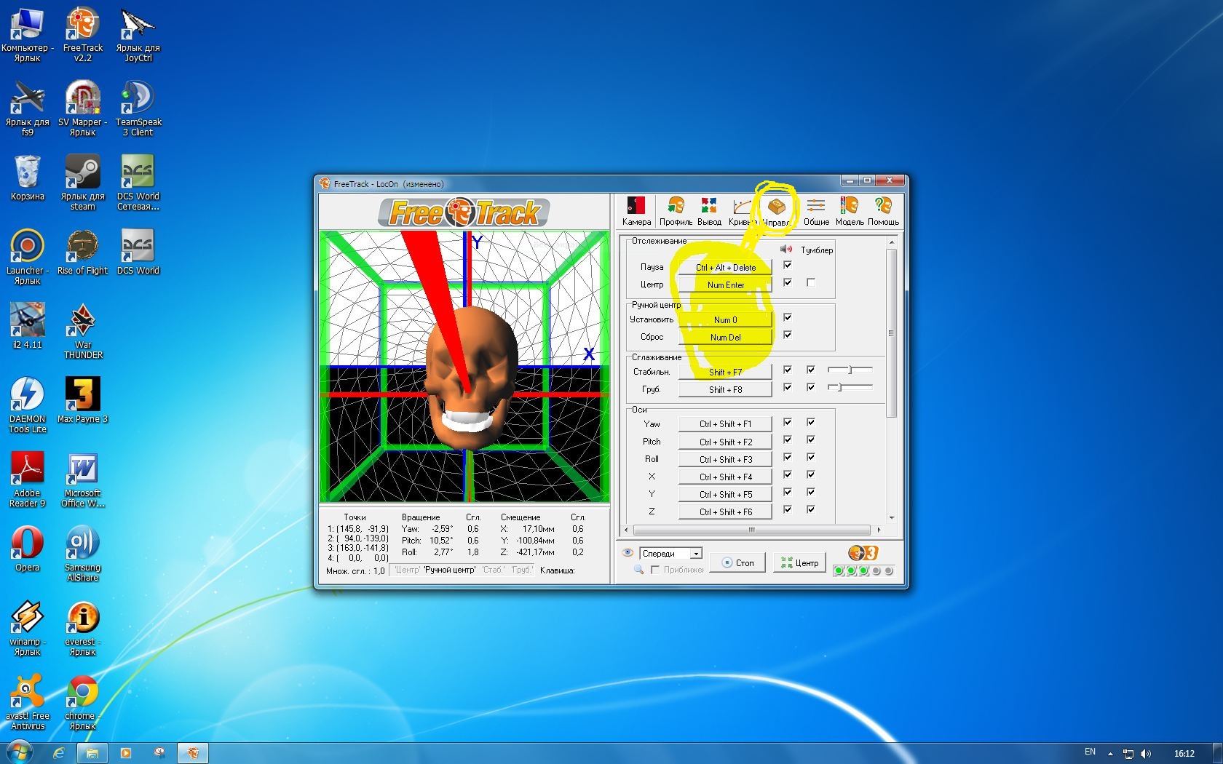This screenshot has width=1223, height=764.
Task: Toggle the sound checkbox for Центр
Action: 788,282
